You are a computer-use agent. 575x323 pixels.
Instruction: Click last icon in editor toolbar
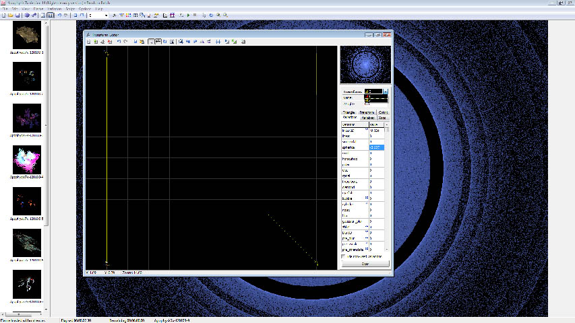243,42
